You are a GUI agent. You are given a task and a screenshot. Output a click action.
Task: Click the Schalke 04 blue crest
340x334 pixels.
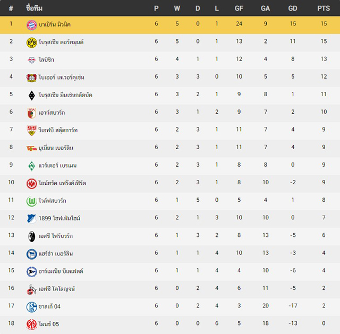32,307
